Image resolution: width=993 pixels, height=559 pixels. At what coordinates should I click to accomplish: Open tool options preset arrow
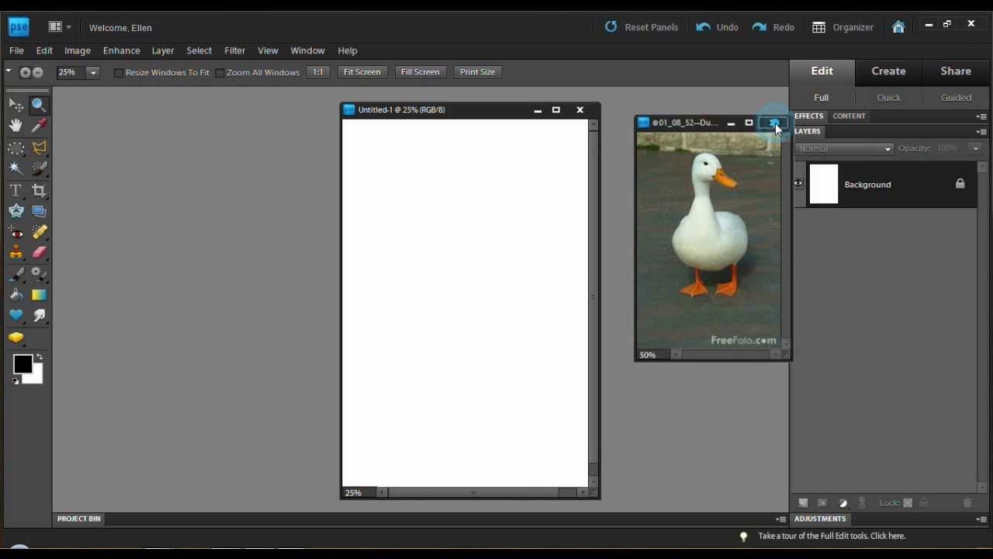[x=9, y=71]
